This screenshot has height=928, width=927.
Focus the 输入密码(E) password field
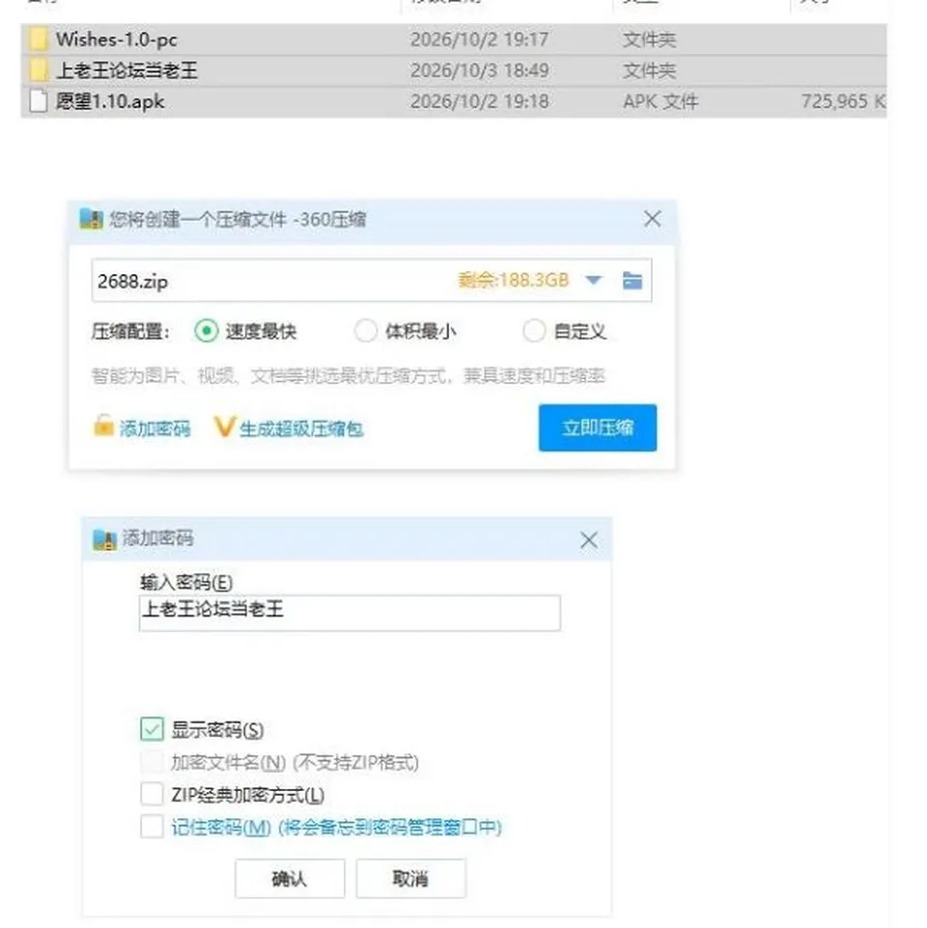click(350, 614)
